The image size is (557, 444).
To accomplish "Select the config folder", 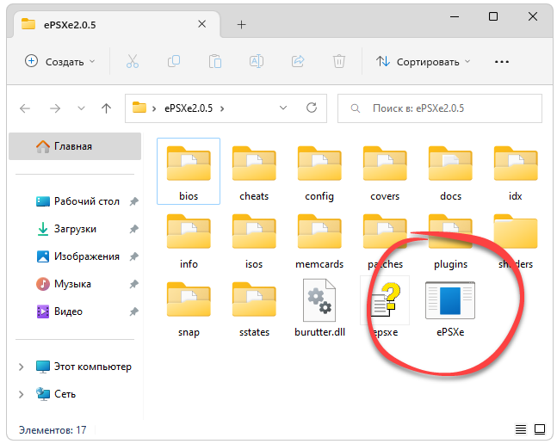I will [319, 171].
